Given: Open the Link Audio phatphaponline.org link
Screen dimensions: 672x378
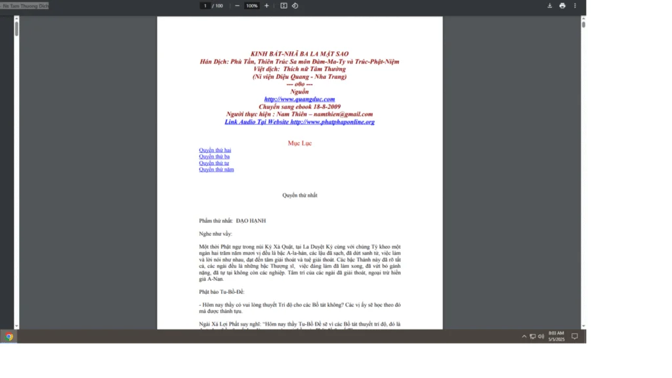Looking at the screenshot, I should [x=299, y=121].
